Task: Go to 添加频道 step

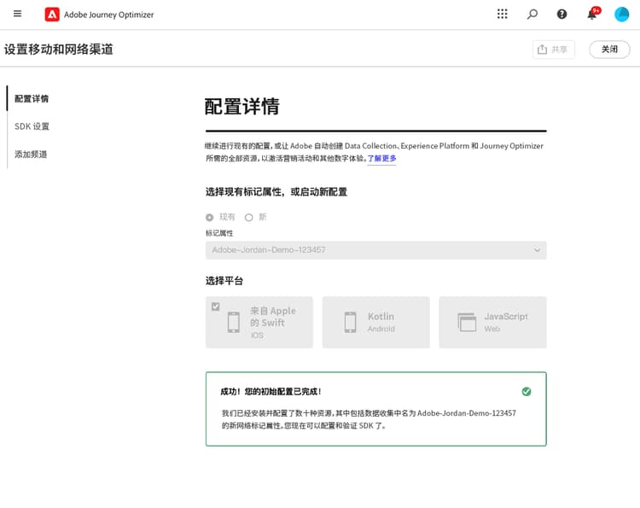Action: (x=31, y=154)
